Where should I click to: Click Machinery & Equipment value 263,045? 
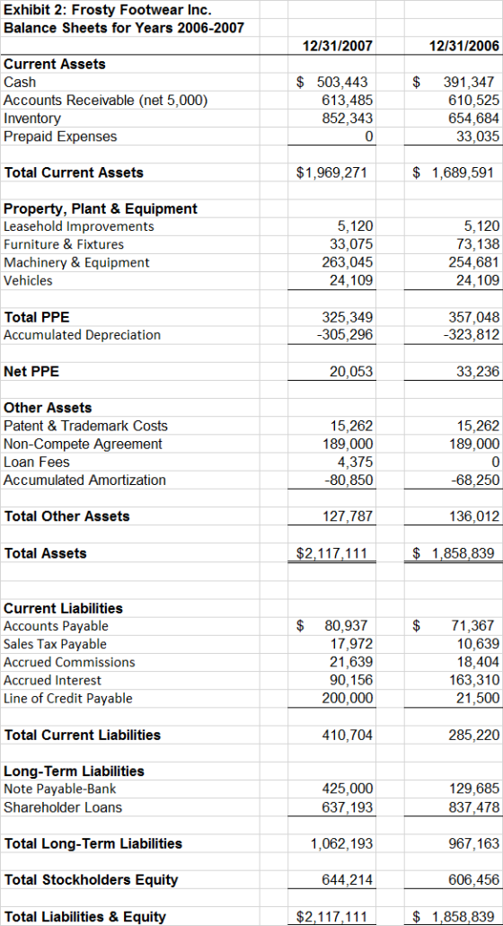[347, 263]
